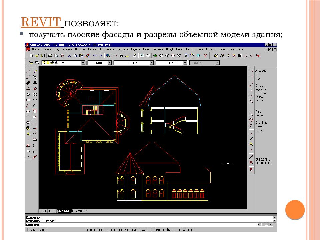The height and width of the screenshot is (240, 320).
Task: Expand the lineweight control dropdown arrow
Action: [185, 63]
